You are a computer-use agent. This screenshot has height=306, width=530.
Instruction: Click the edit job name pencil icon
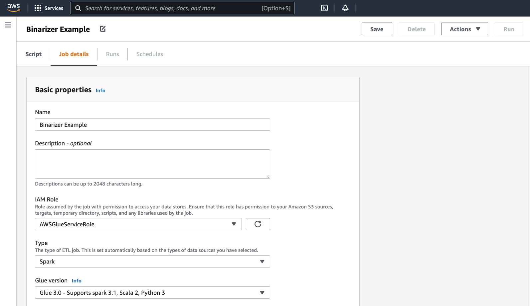click(x=103, y=29)
